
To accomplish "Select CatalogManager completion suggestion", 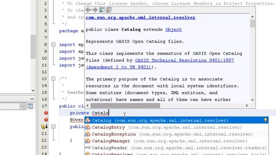I will [x=176, y=141].
